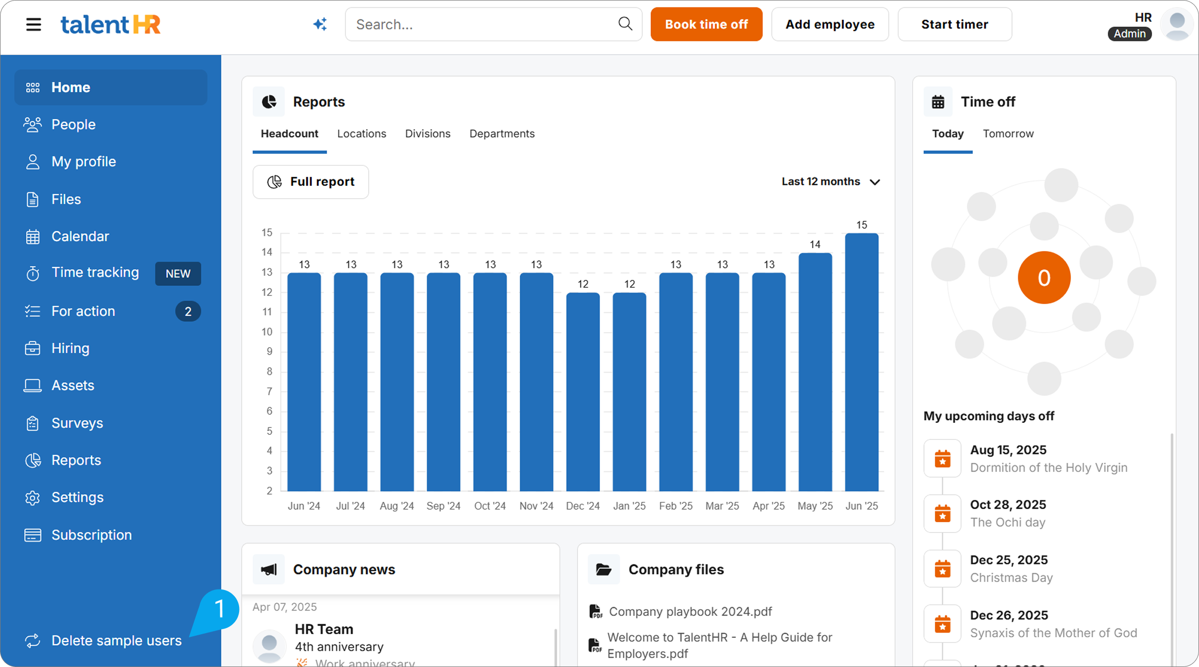Click the 'Dormition of the Holy Virgin' text
1199x667 pixels.
tap(1048, 468)
